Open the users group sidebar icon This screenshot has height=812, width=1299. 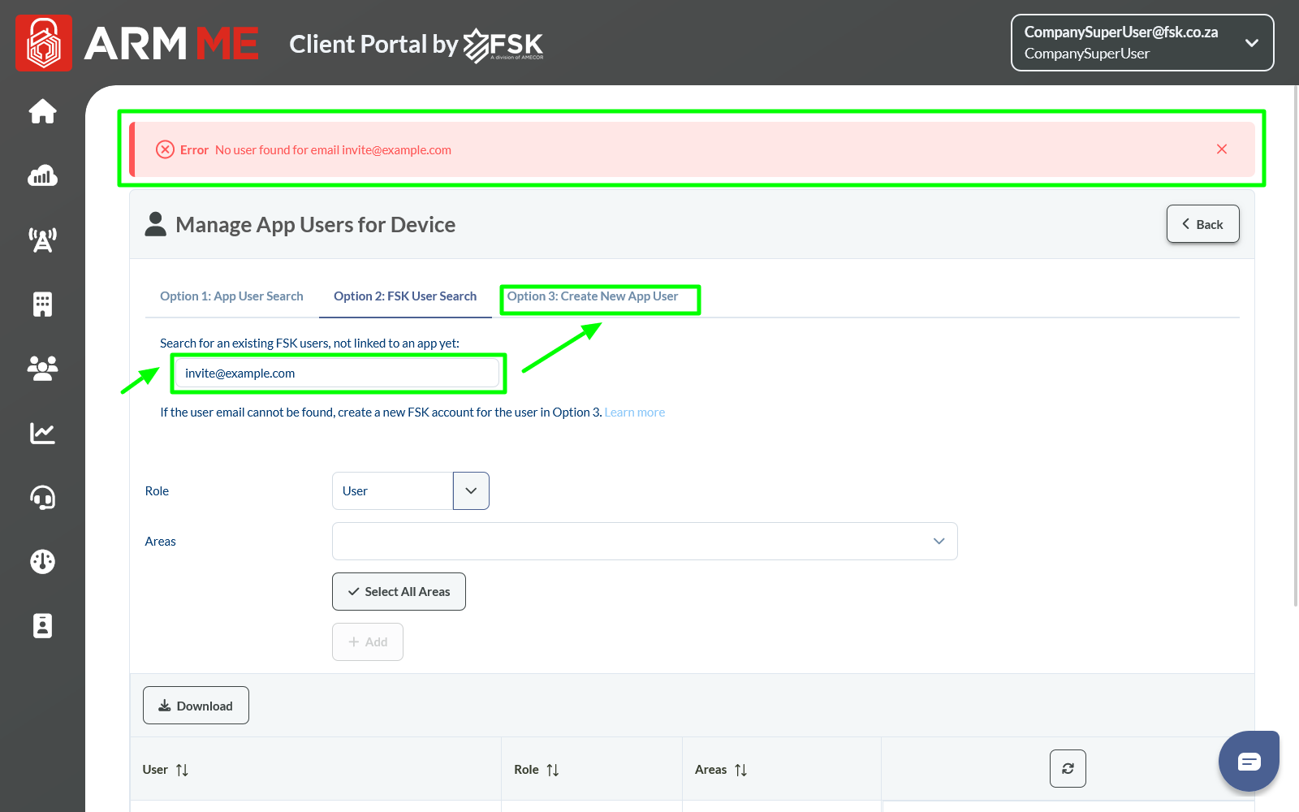42,368
